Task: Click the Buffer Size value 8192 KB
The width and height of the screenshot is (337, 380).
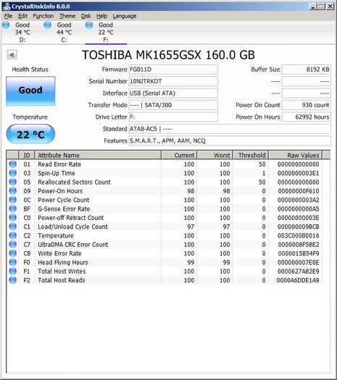Action: pyautogui.click(x=306, y=69)
